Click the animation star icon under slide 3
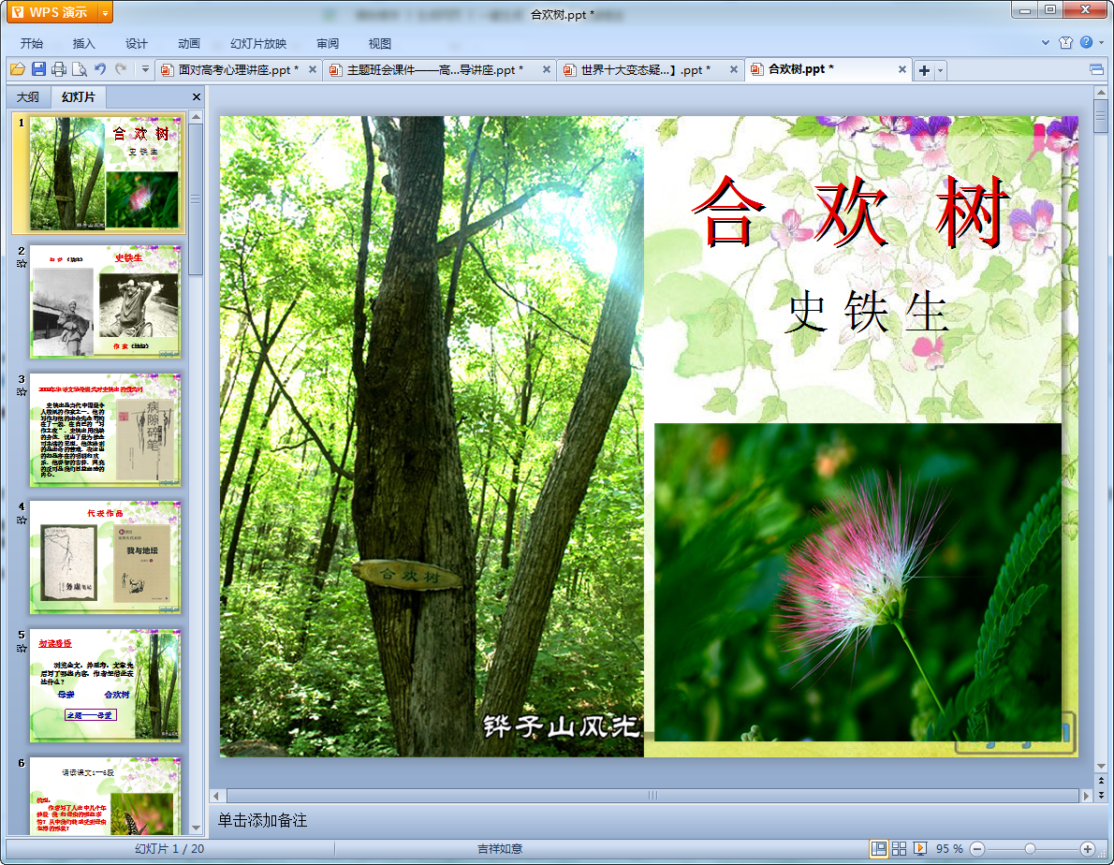 (22, 392)
